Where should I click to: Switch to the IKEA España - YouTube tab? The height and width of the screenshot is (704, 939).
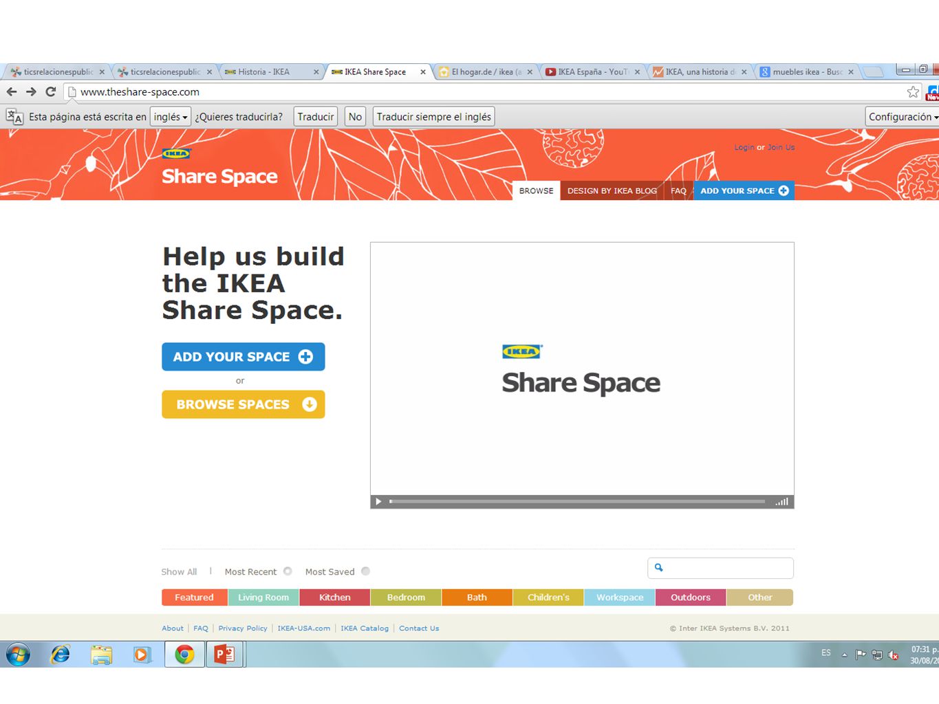click(592, 71)
